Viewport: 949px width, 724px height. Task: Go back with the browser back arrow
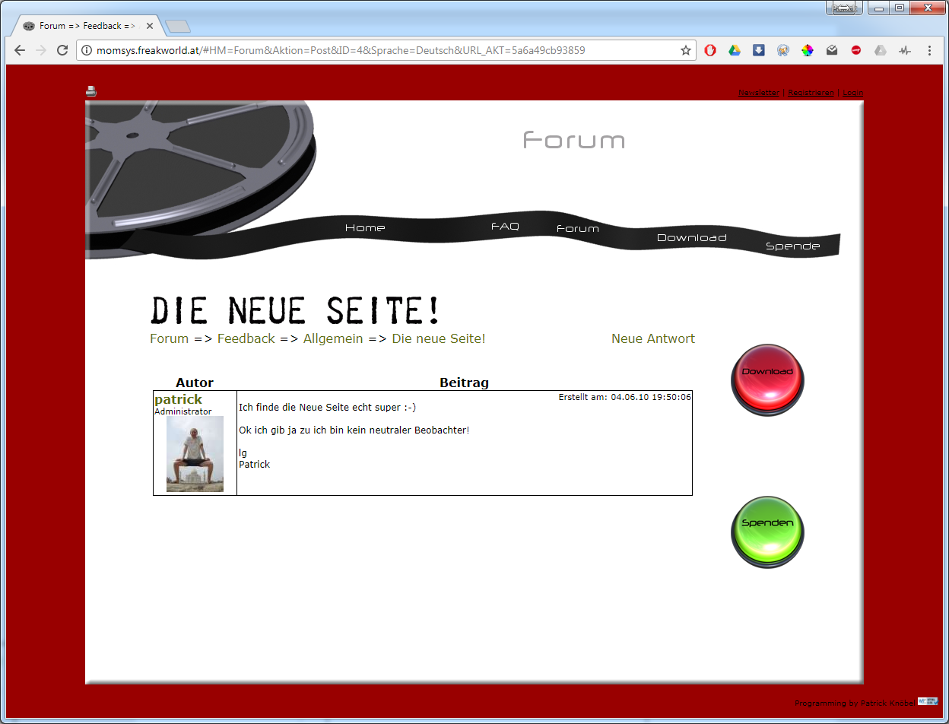click(x=21, y=50)
